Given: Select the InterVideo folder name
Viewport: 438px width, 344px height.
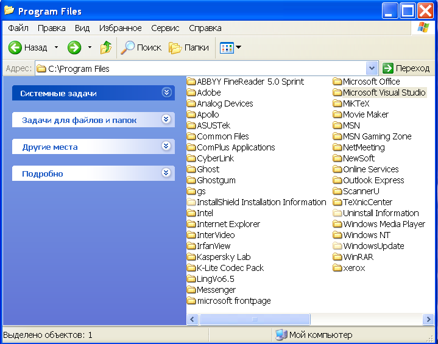Looking at the screenshot, I should [216, 235].
